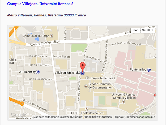166x125 pixels.
Task: Click the orange road junction circle
Action: pyautogui.click(x=22, y=104)
